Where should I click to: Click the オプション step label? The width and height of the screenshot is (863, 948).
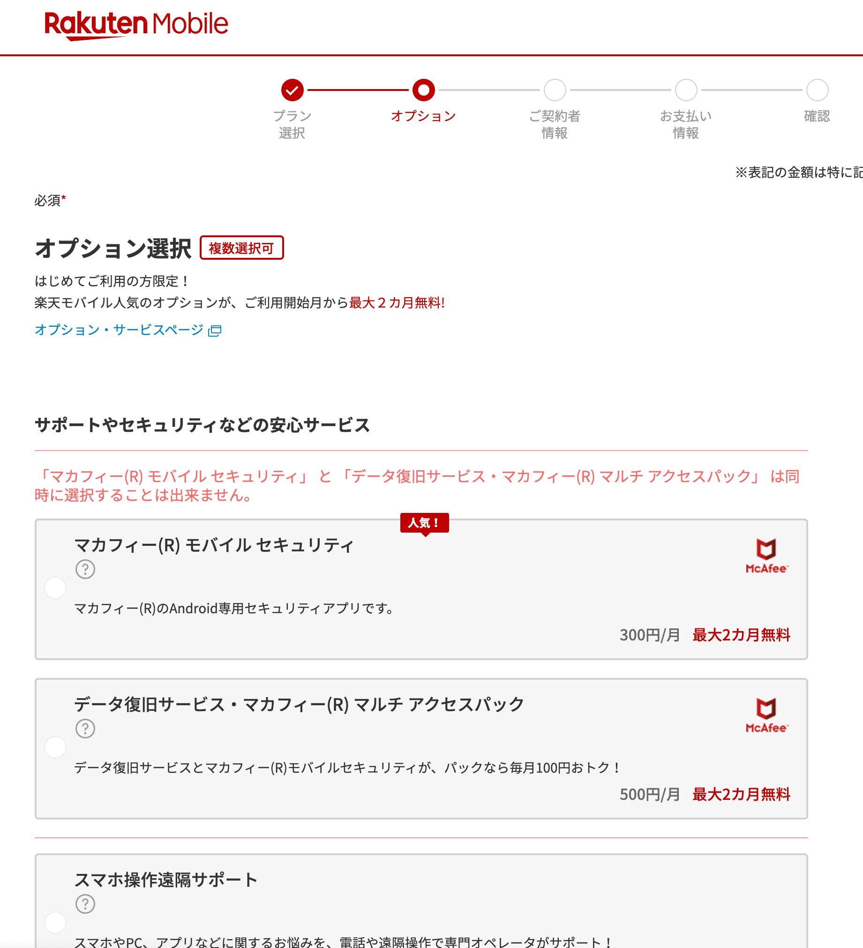(x=423, y=116)
